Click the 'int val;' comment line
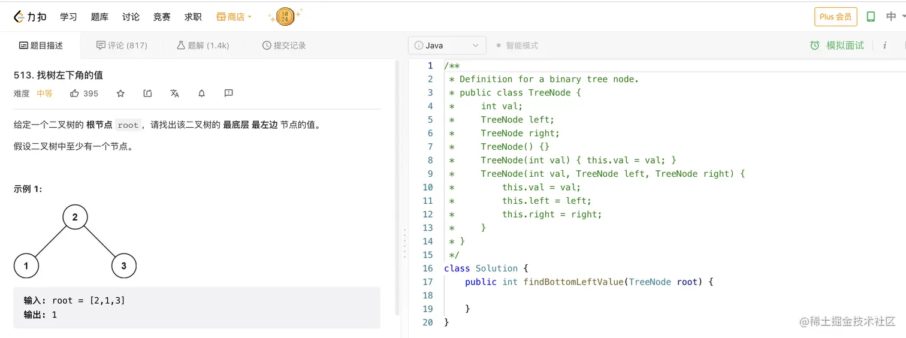 (502, 106)
